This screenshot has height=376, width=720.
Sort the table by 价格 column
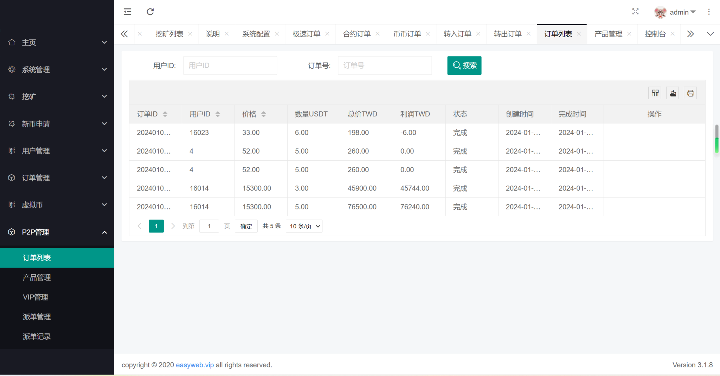[x=263, y=114]
